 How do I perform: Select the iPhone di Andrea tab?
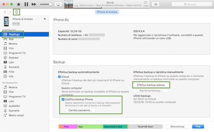(107, 12)
